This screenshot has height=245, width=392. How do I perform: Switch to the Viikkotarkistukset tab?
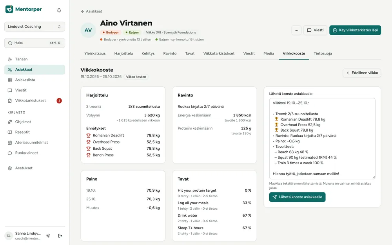click(219, 53)
